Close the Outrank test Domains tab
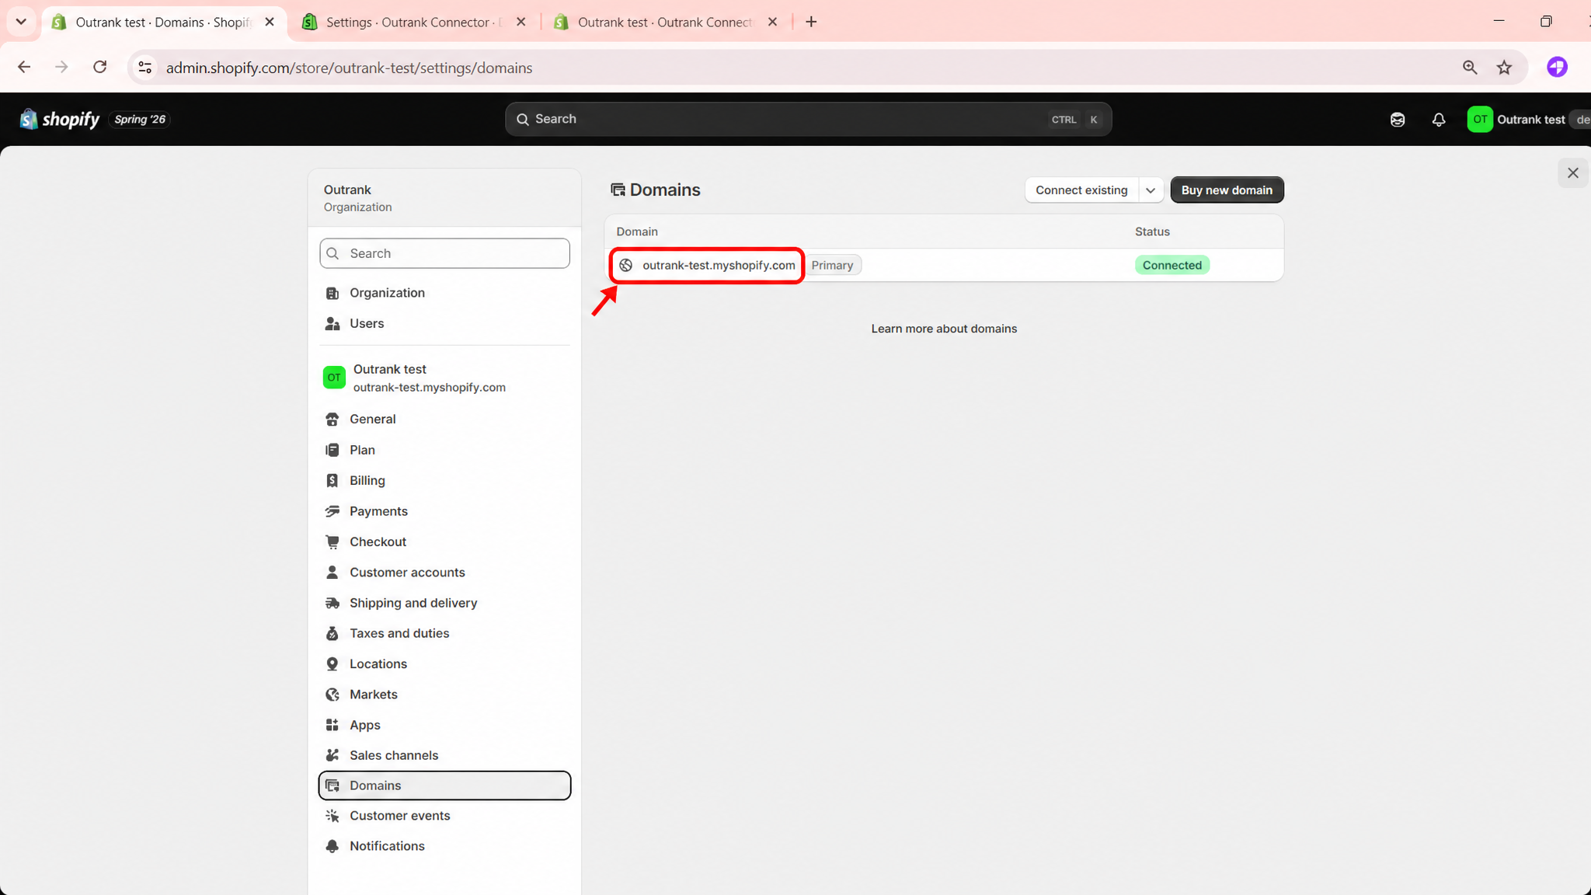This screenshot has height=895, width=1591. [x=270, y=22]
